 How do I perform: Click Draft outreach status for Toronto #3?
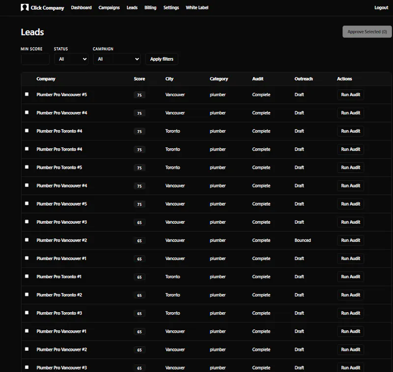(x=299, y=313)
